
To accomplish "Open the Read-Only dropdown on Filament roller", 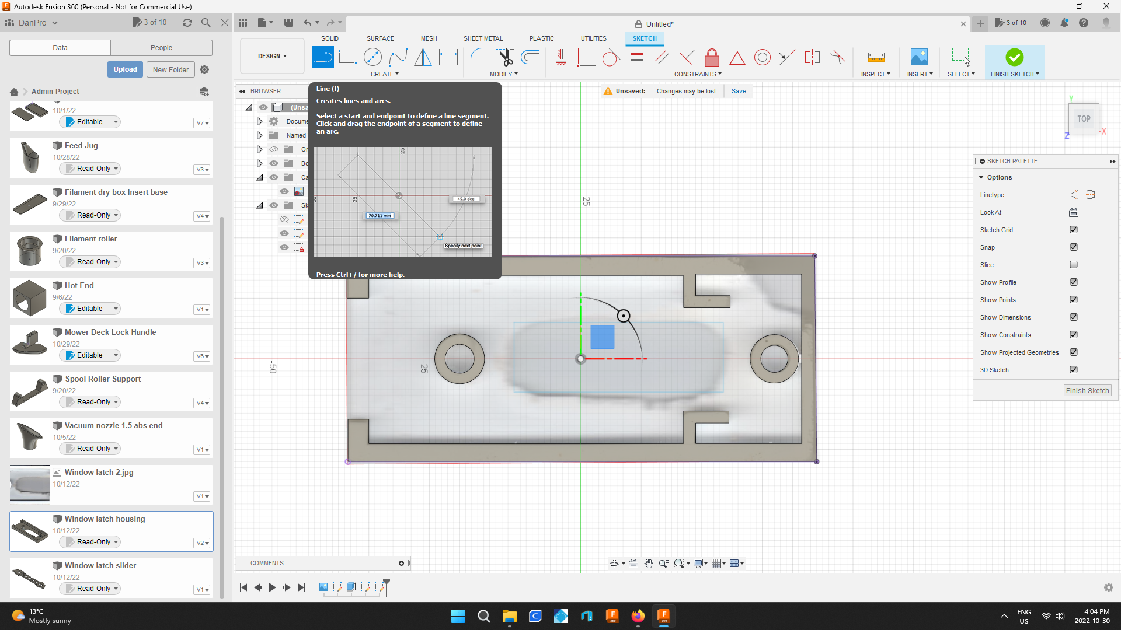I will (89, 262).
